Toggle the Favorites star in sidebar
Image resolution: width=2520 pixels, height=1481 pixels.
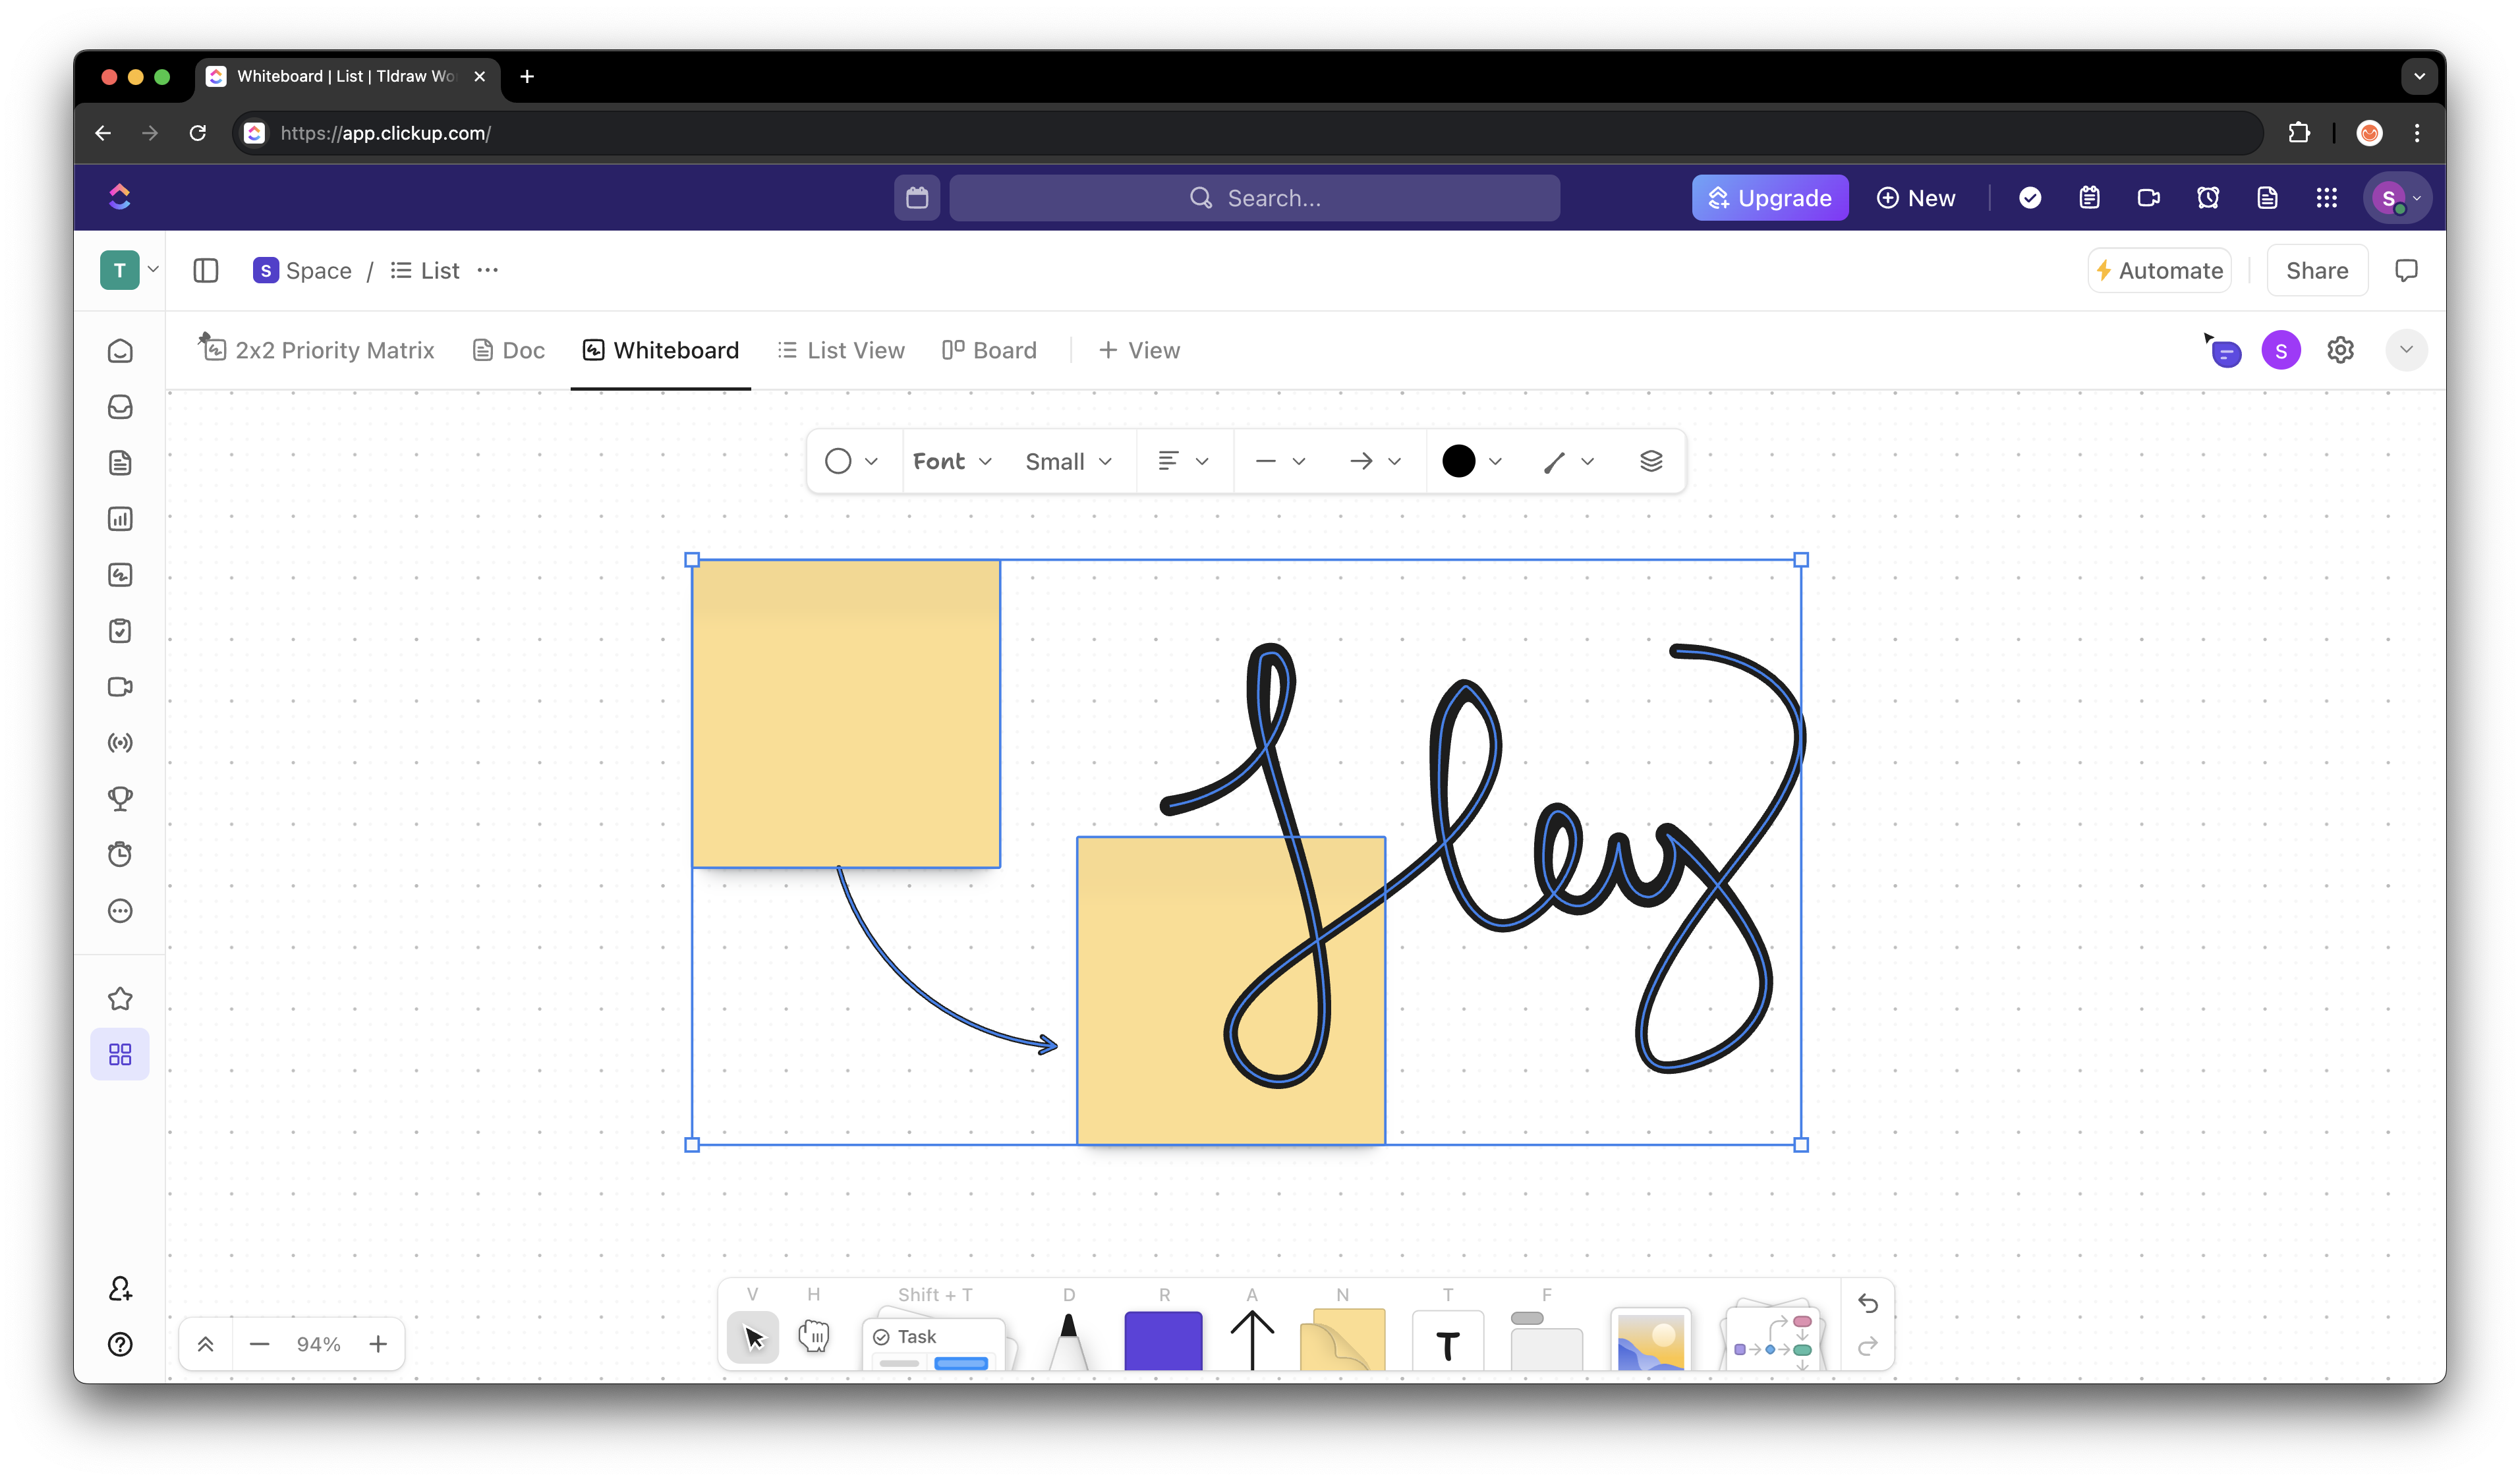pyautogui.click(x=120, y=999)
